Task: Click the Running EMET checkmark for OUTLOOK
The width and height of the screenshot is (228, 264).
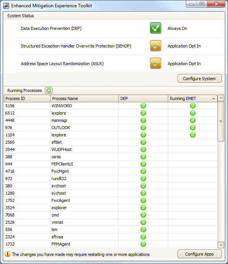Action: pyautogui.click(x=193, y=128)
